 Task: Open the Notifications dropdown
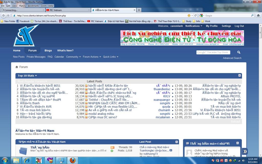(x=194, y=26)
